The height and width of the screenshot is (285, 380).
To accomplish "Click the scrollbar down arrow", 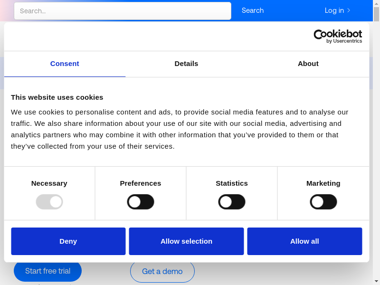I will tap(376, 281).
